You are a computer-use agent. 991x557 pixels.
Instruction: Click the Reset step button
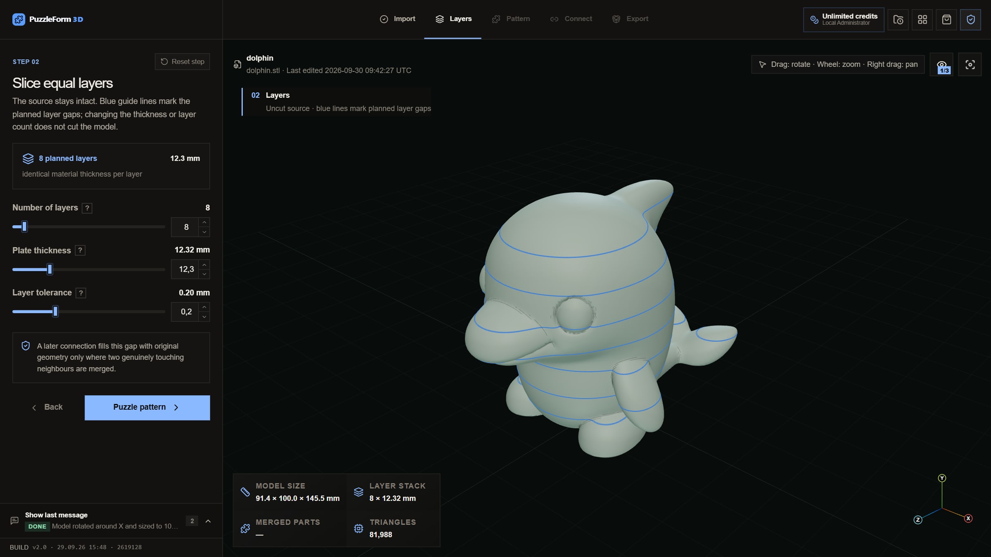(x=182, y=61)
